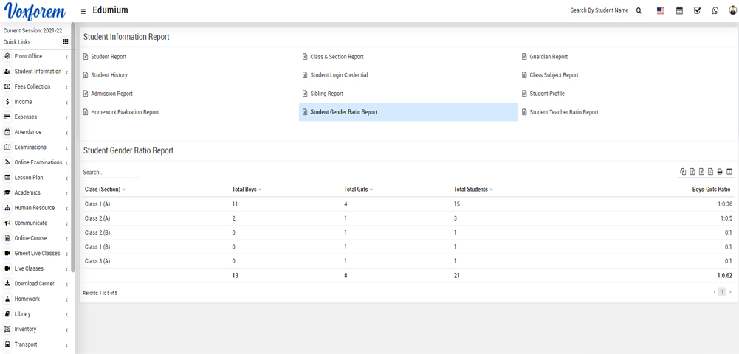The width and height of the screenshot is (739, 354).
Task: Open Student Information in sidebar
Action: [x=38, y=72]
